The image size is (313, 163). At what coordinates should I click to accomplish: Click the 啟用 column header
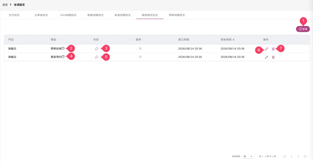click(x=139, y=40)
